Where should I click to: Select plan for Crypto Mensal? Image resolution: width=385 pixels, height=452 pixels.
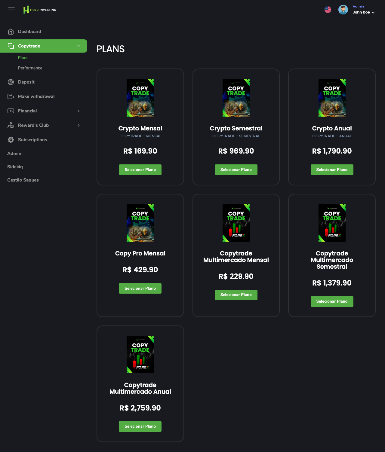tap(140, 170)
